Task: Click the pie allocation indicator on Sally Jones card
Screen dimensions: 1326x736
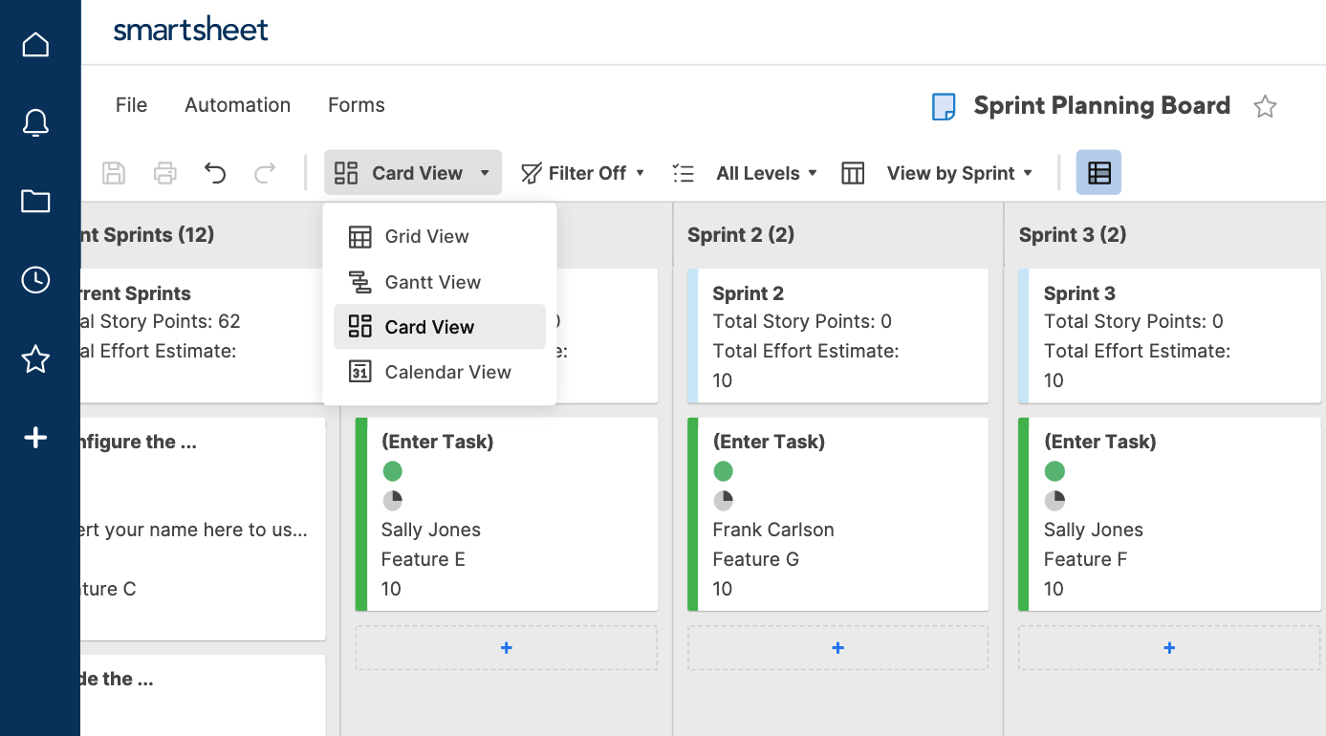Action: pos(392,500)
